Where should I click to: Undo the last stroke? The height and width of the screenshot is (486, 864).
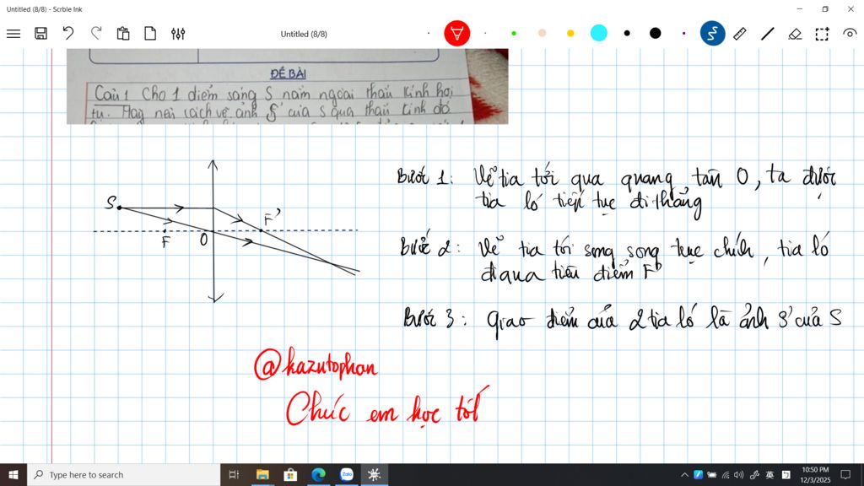coord(67,34)
